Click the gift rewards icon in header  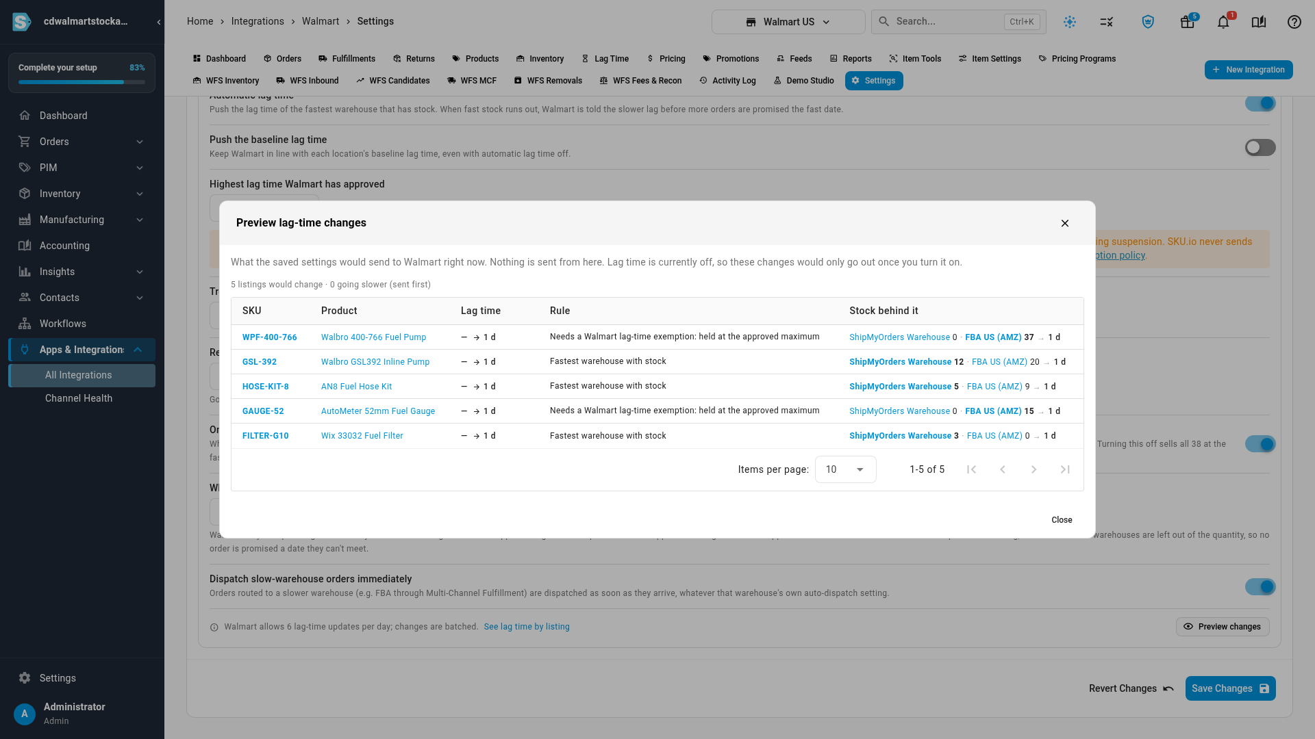(1188, 22)
